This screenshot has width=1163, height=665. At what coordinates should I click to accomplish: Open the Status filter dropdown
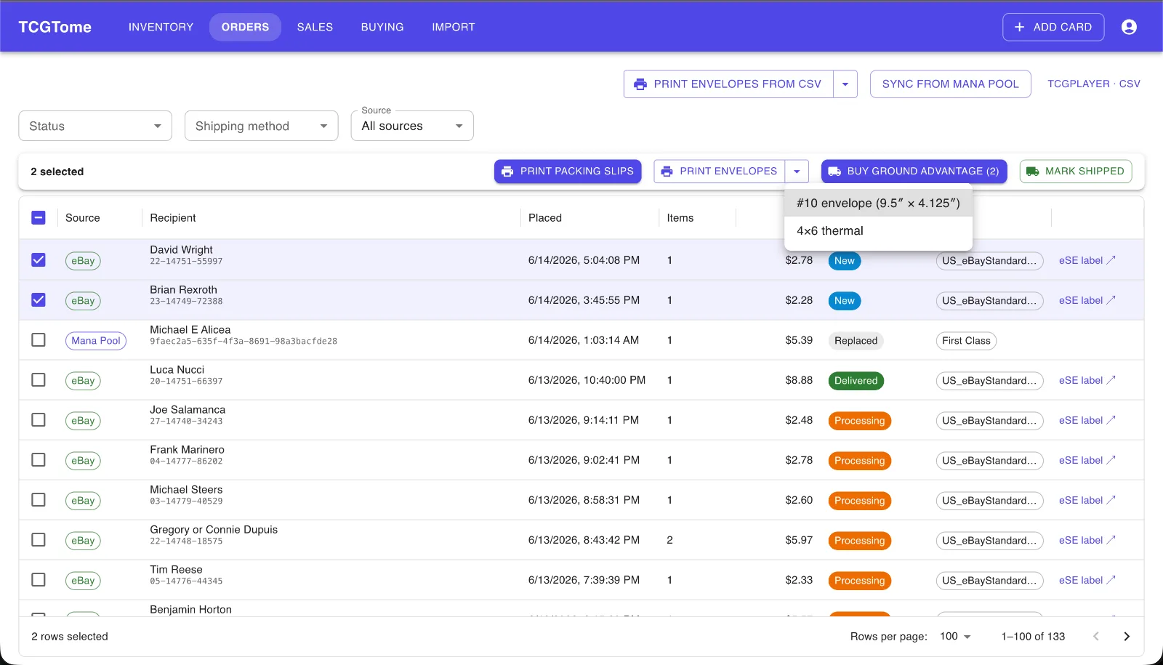click(x=95, y=126)
